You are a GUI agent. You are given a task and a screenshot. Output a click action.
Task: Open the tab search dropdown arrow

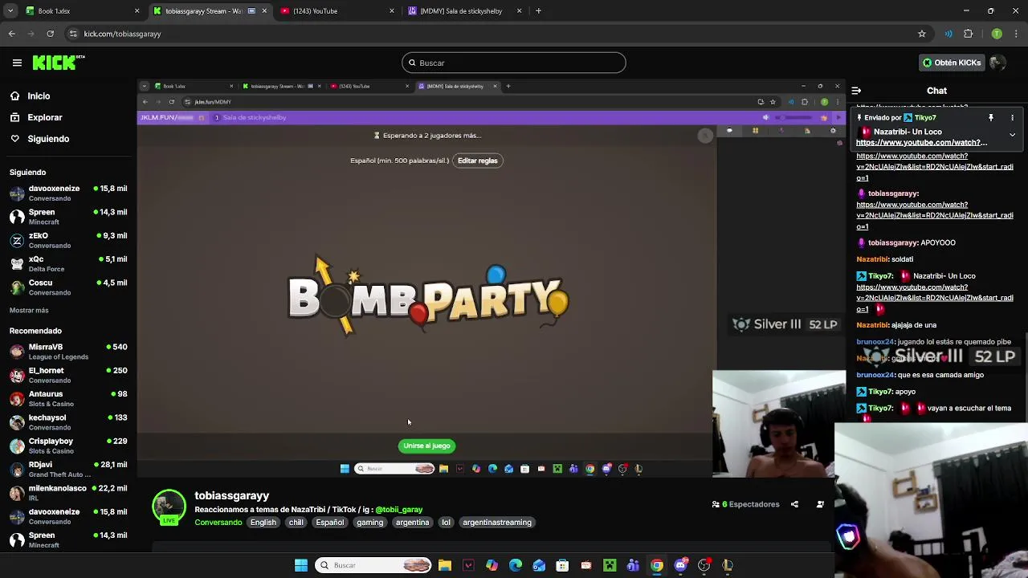pos(10,11)
